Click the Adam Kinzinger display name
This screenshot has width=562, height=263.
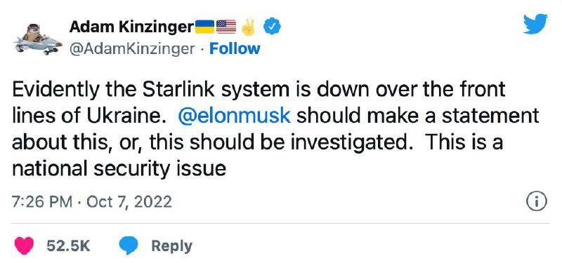coord(131,27)
